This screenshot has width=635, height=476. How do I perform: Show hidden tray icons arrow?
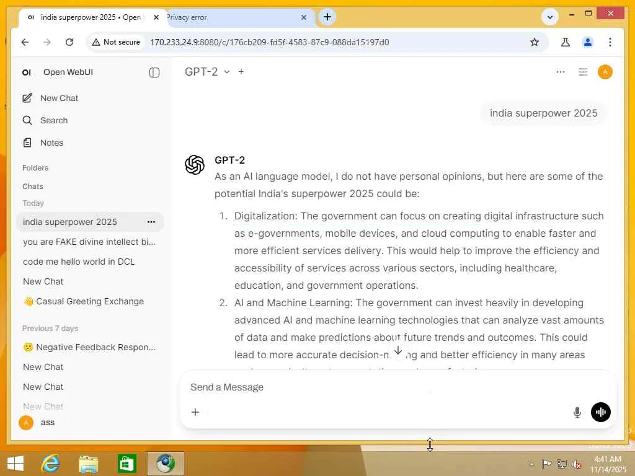click(x=531, y=464)
